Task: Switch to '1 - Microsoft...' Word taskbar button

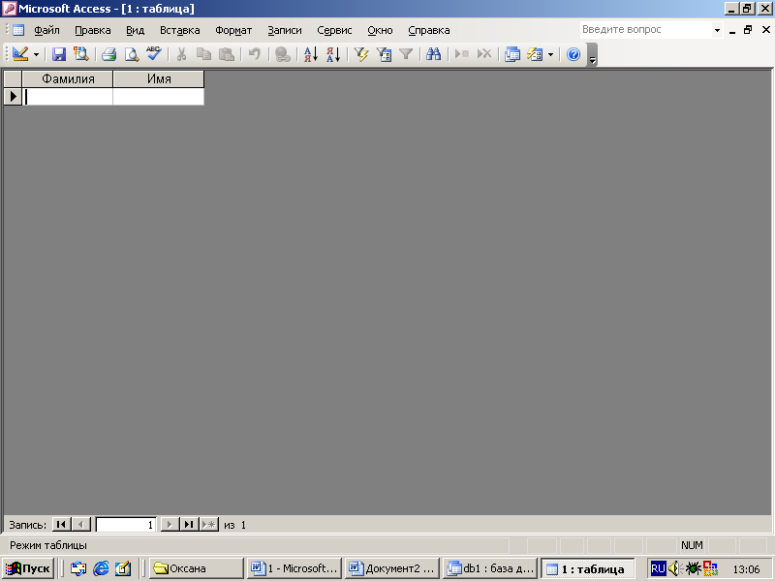Action: click(294, 568)
